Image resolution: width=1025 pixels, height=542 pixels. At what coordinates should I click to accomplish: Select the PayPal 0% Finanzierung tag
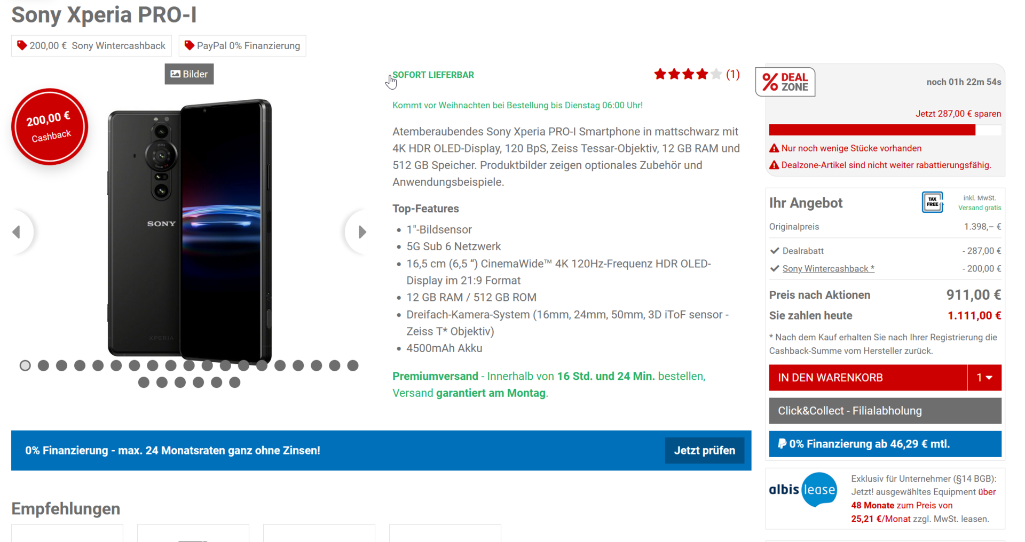point(242,46)
